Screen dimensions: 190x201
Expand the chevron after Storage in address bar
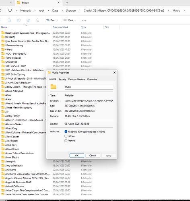tap(80, 10)
